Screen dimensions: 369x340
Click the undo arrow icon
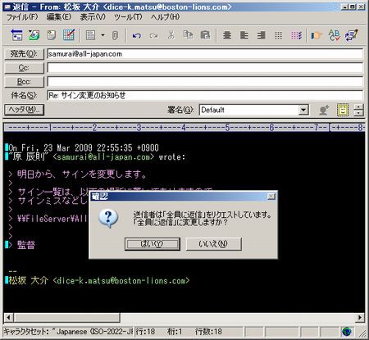(137, 35)
